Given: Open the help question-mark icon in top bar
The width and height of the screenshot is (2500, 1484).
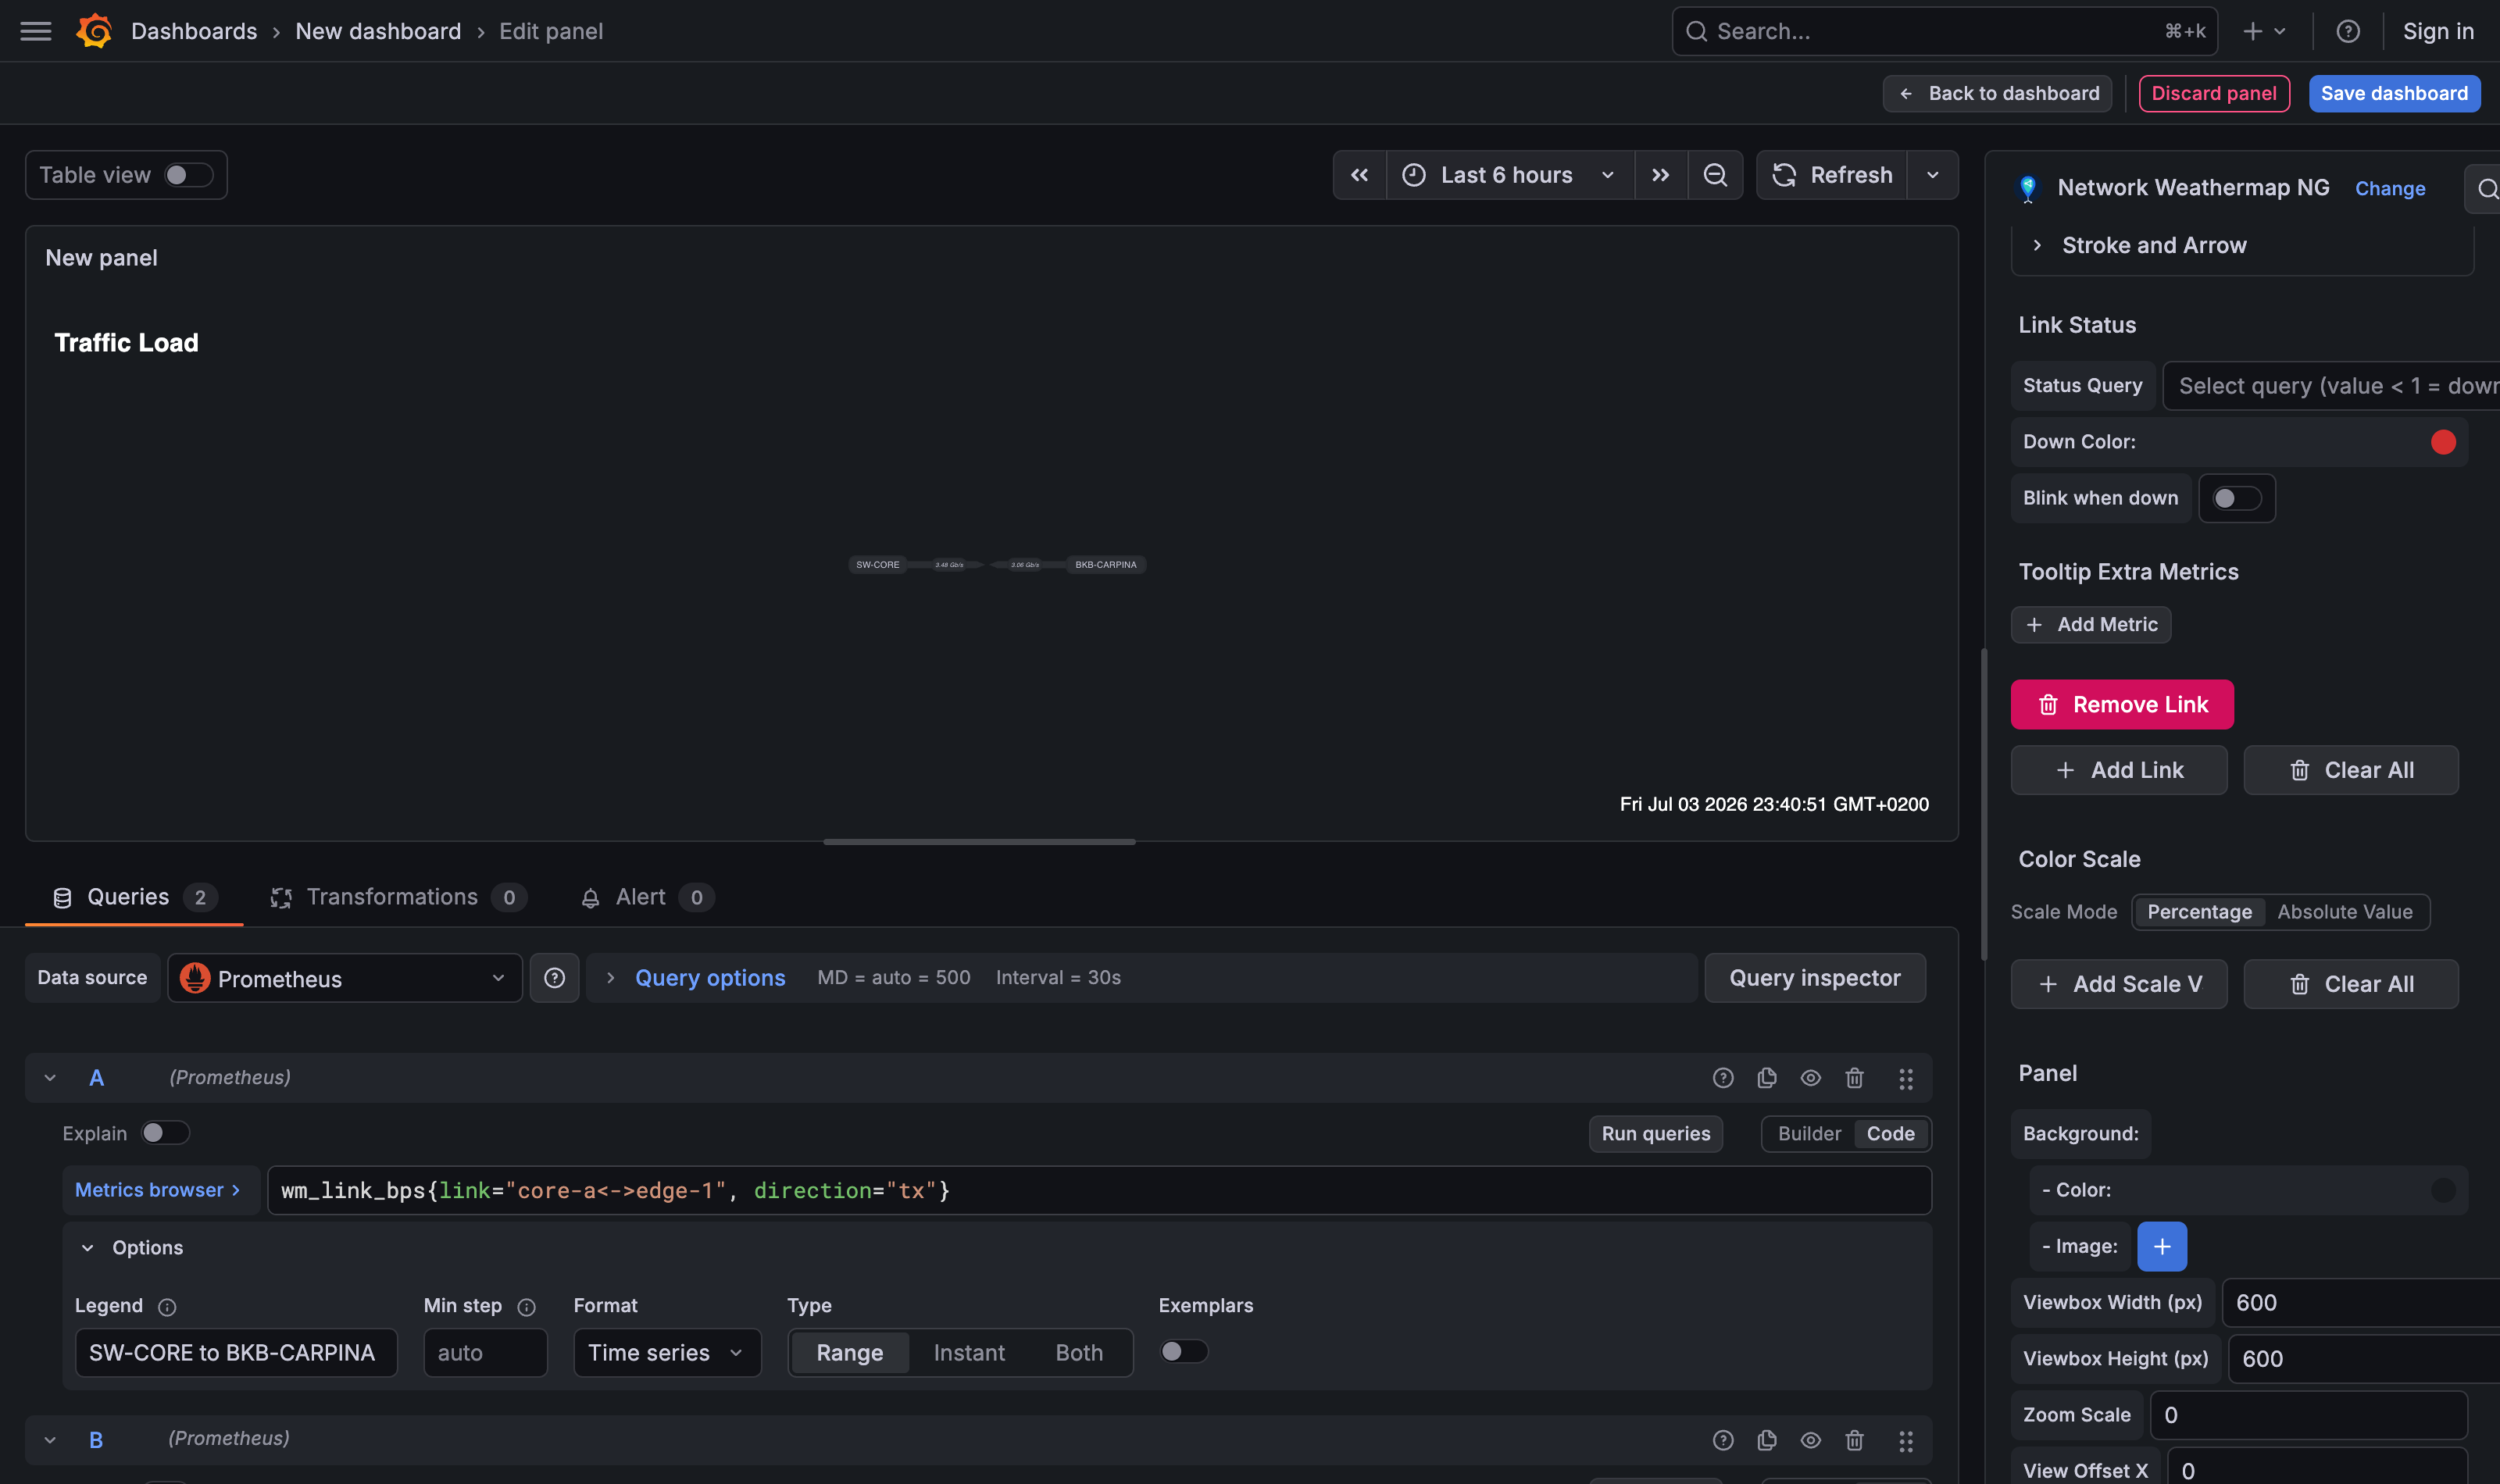Looking at the screenshot, I should [x=2347, y=31].
